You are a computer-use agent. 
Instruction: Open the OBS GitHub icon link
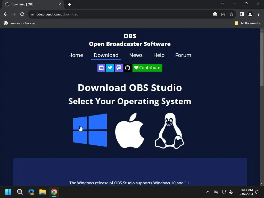click(x=127, y=68)
